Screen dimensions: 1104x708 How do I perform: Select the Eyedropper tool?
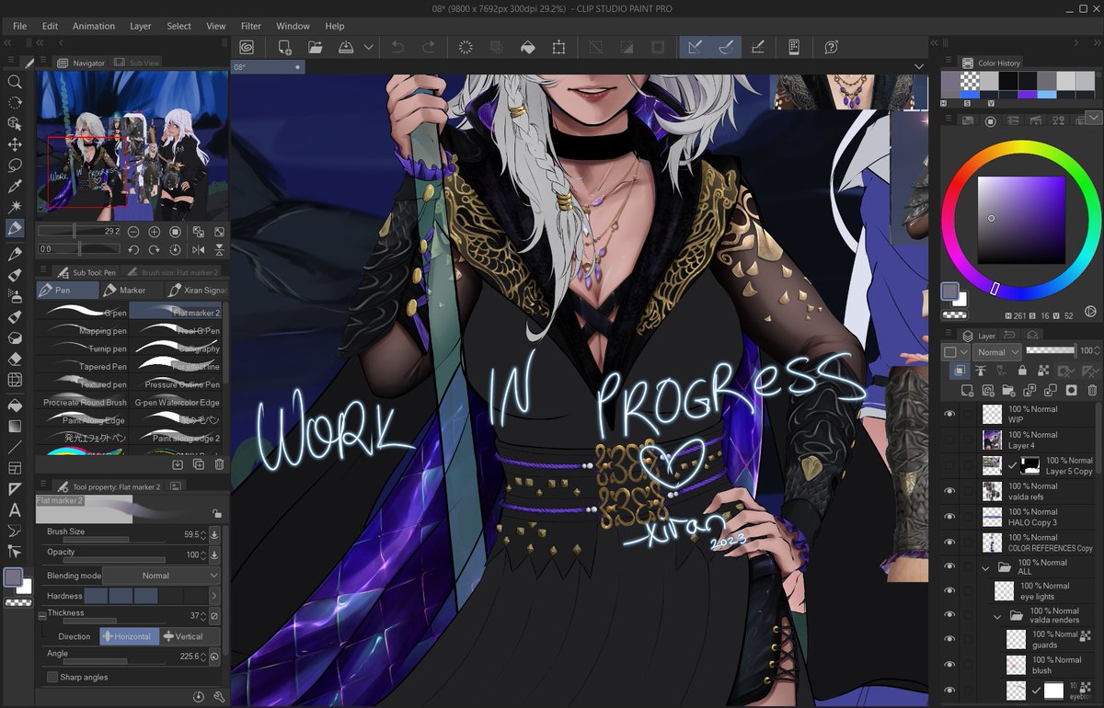pos(15,187)
